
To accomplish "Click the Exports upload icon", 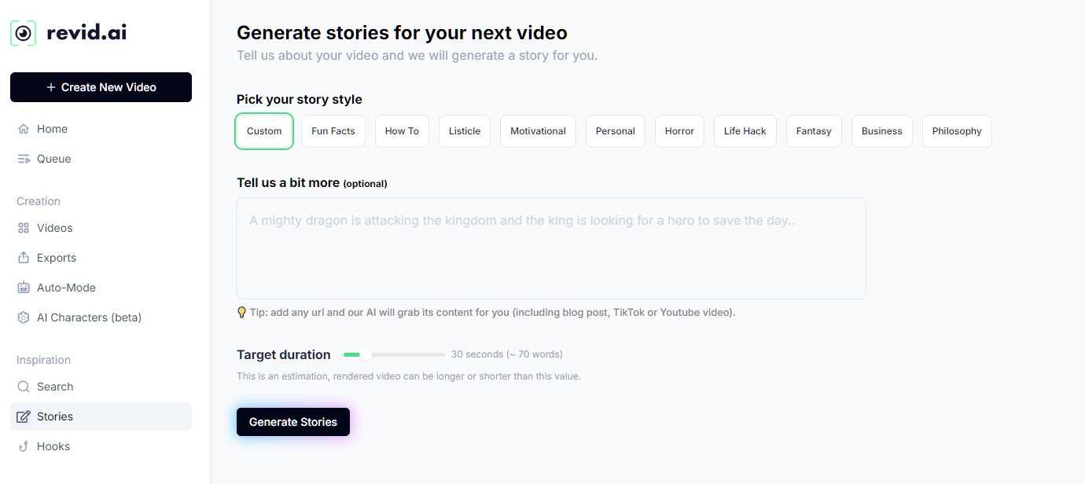I will pyautogui.click(x=24, y=258).
